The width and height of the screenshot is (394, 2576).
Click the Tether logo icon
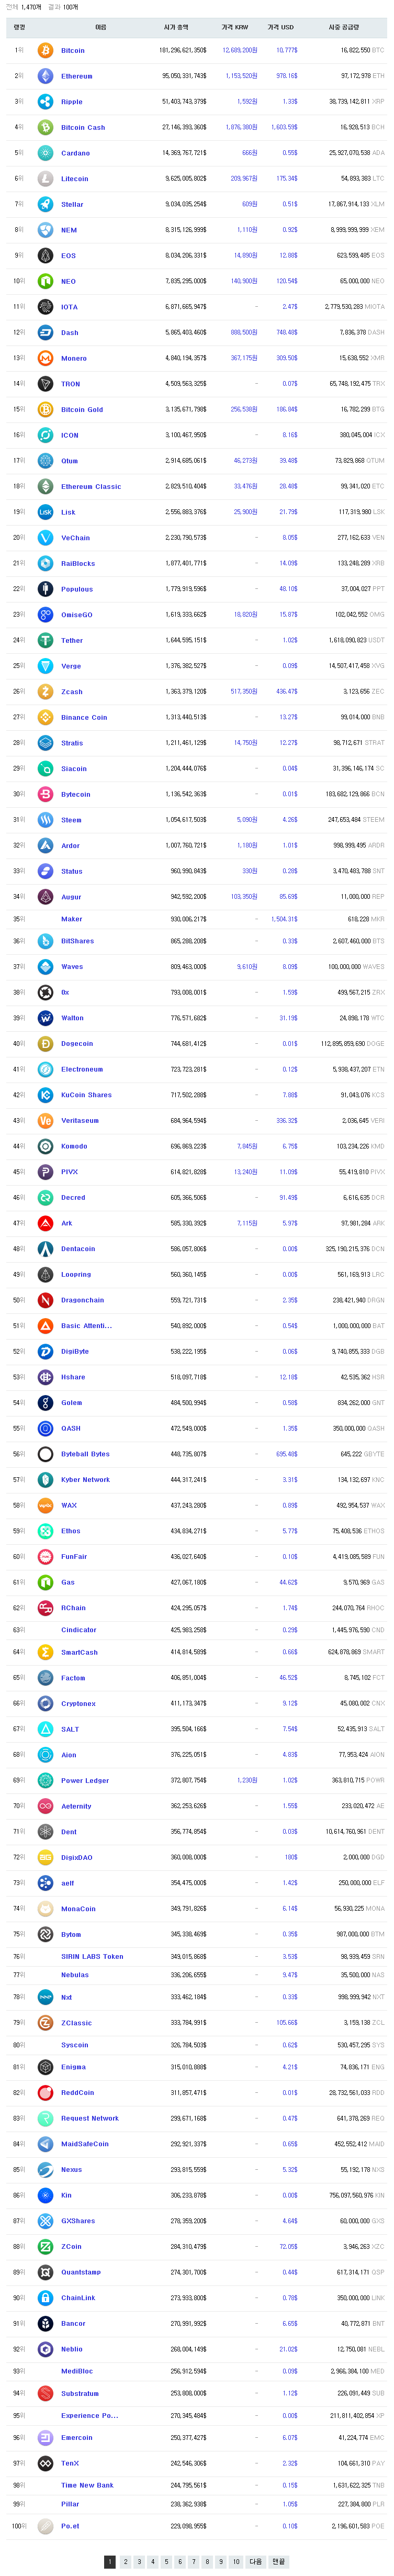[45, 640]
